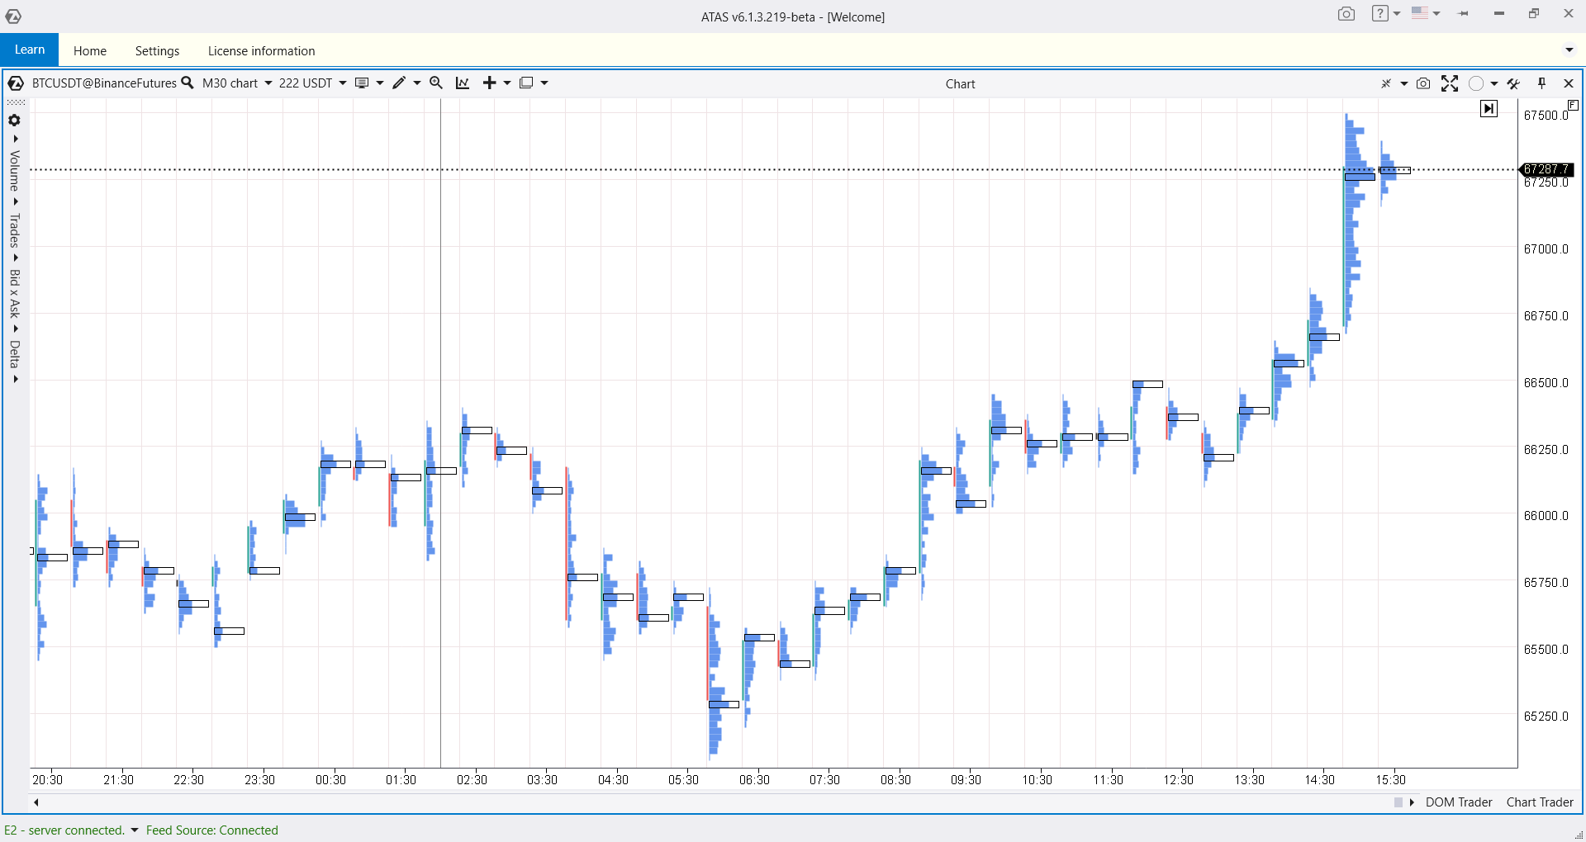Click the Feed Source: Connected status text
This screenshot has width=1586, height=842.
211,830
